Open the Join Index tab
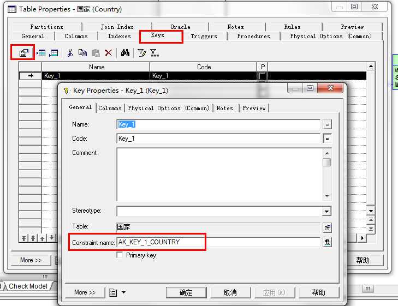This screenshot has width=398, height=306. coord(117,27)
